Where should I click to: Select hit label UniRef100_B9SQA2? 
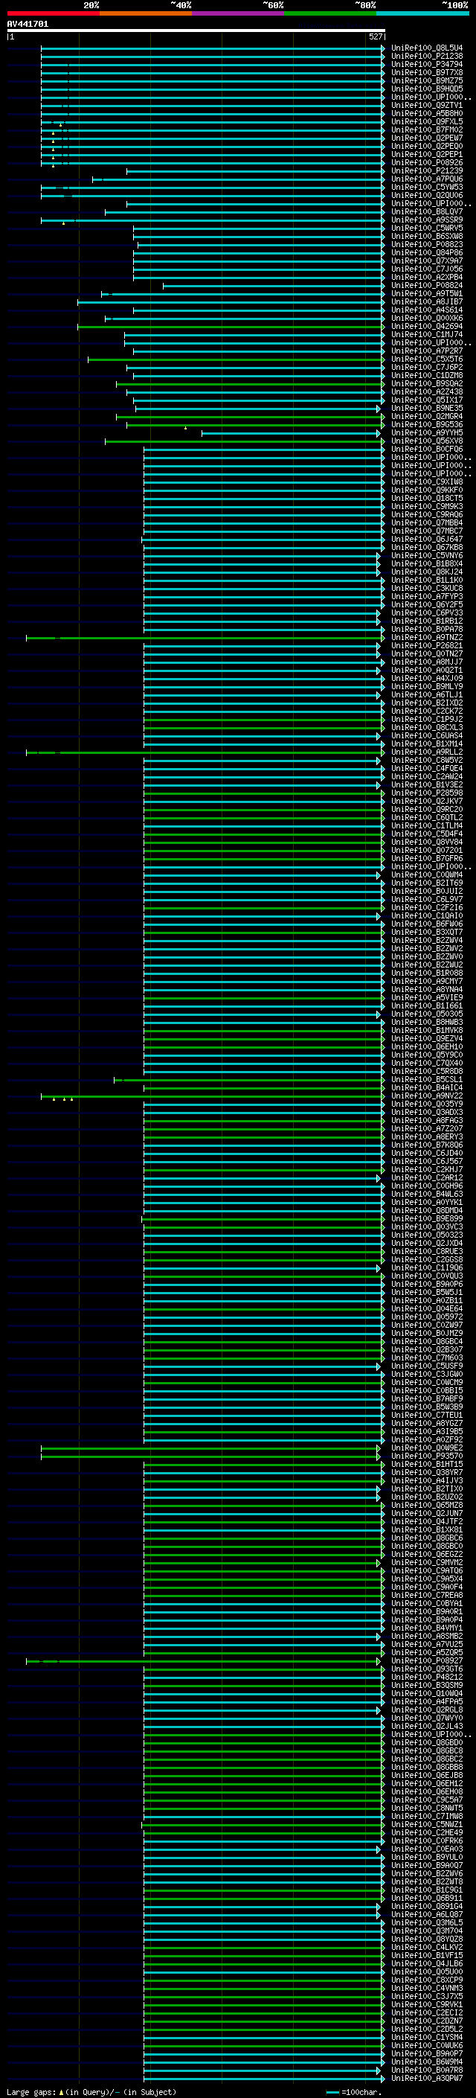[x=427, y=383]
